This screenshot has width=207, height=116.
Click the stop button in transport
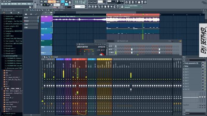tap(48, 5)
